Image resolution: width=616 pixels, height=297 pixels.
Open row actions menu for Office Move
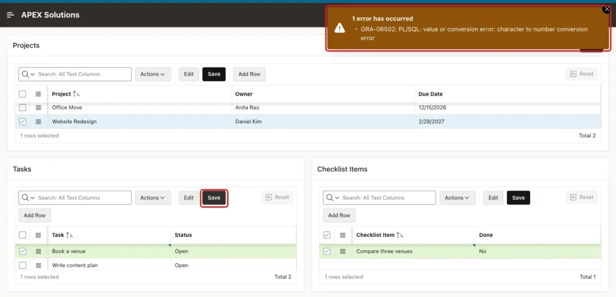[38, 108]
